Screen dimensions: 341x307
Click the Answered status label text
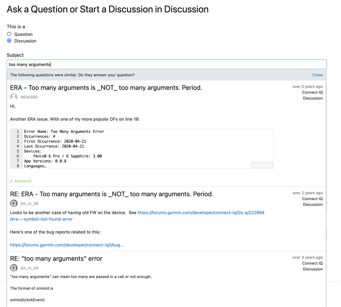[23, 181]
